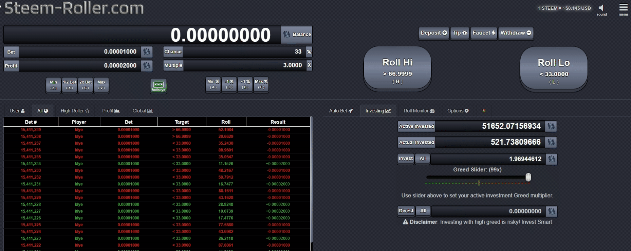Select the Investing tab

click(378, 111)
